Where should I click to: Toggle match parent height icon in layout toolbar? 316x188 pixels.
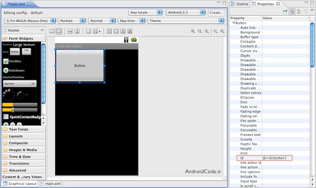coord(77,31)
